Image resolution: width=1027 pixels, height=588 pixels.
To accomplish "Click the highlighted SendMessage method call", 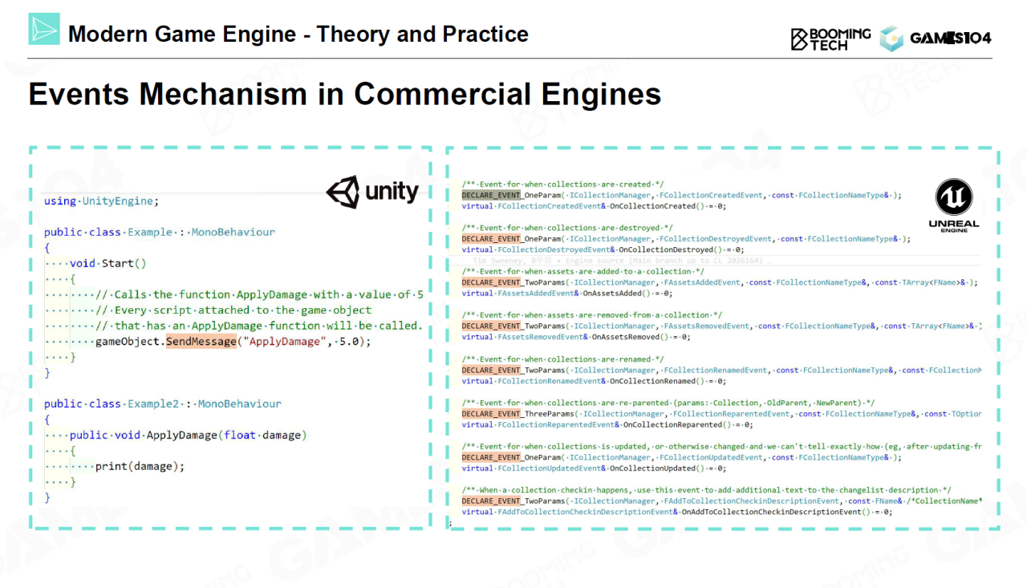I will pyautogui.click(x=201, y=342).
